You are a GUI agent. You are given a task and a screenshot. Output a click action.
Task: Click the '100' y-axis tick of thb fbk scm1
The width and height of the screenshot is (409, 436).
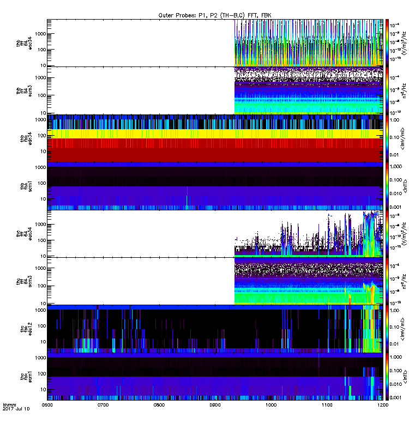pos(42,183)
